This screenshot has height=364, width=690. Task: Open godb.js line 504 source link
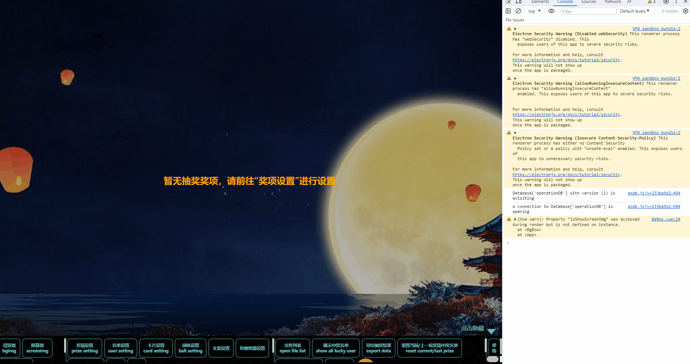click(654, 207)
